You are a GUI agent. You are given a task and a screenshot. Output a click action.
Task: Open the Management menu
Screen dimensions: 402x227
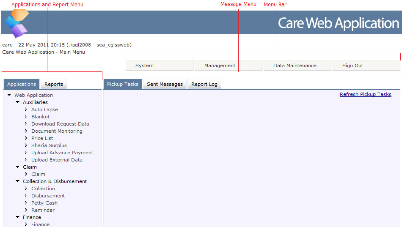pos(220,66)
